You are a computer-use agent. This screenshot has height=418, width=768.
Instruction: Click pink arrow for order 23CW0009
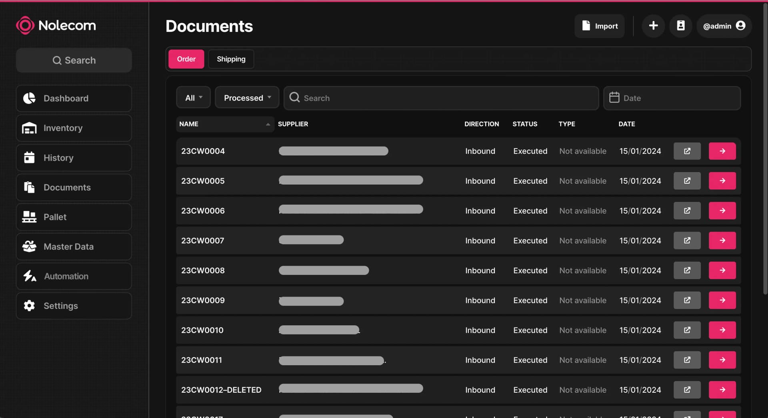[722, 300]
